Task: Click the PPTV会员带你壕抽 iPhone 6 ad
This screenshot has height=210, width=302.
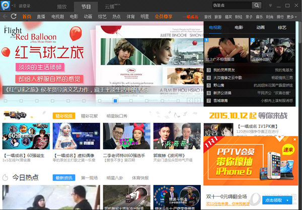Action: 251,161
